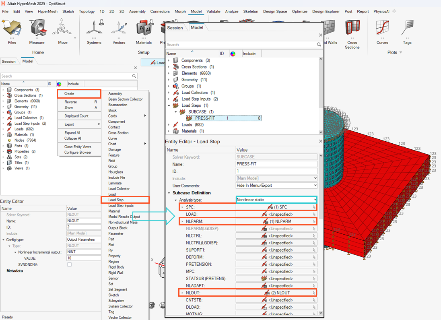Expand the Loads (682) node in front browser

pos(169,124)
